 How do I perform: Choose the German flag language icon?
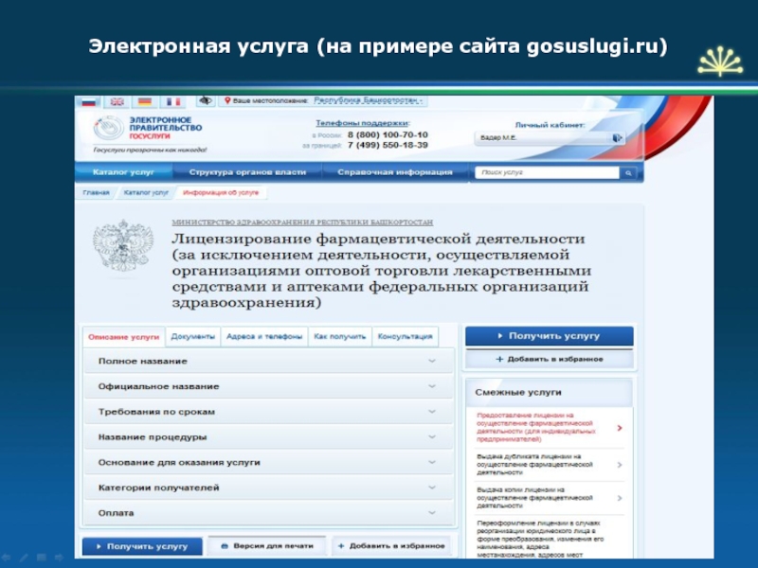pos(145,101)
